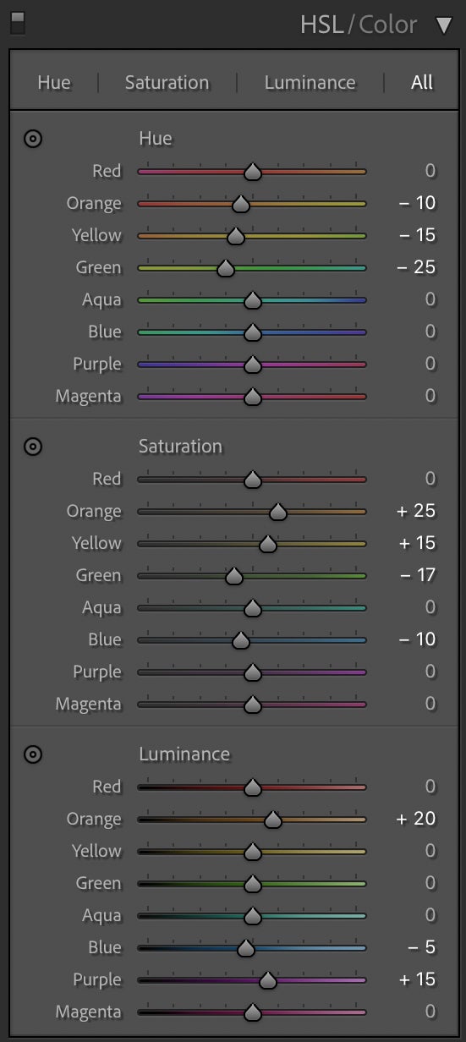Activate the Hue targeted adjustment tool

tap(33, 139)
